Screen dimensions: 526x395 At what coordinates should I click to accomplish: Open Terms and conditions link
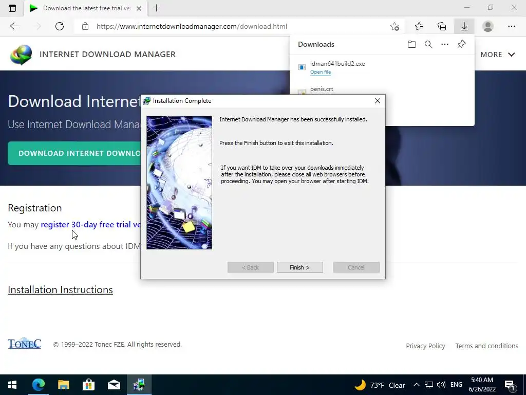[x=486, y=346]
